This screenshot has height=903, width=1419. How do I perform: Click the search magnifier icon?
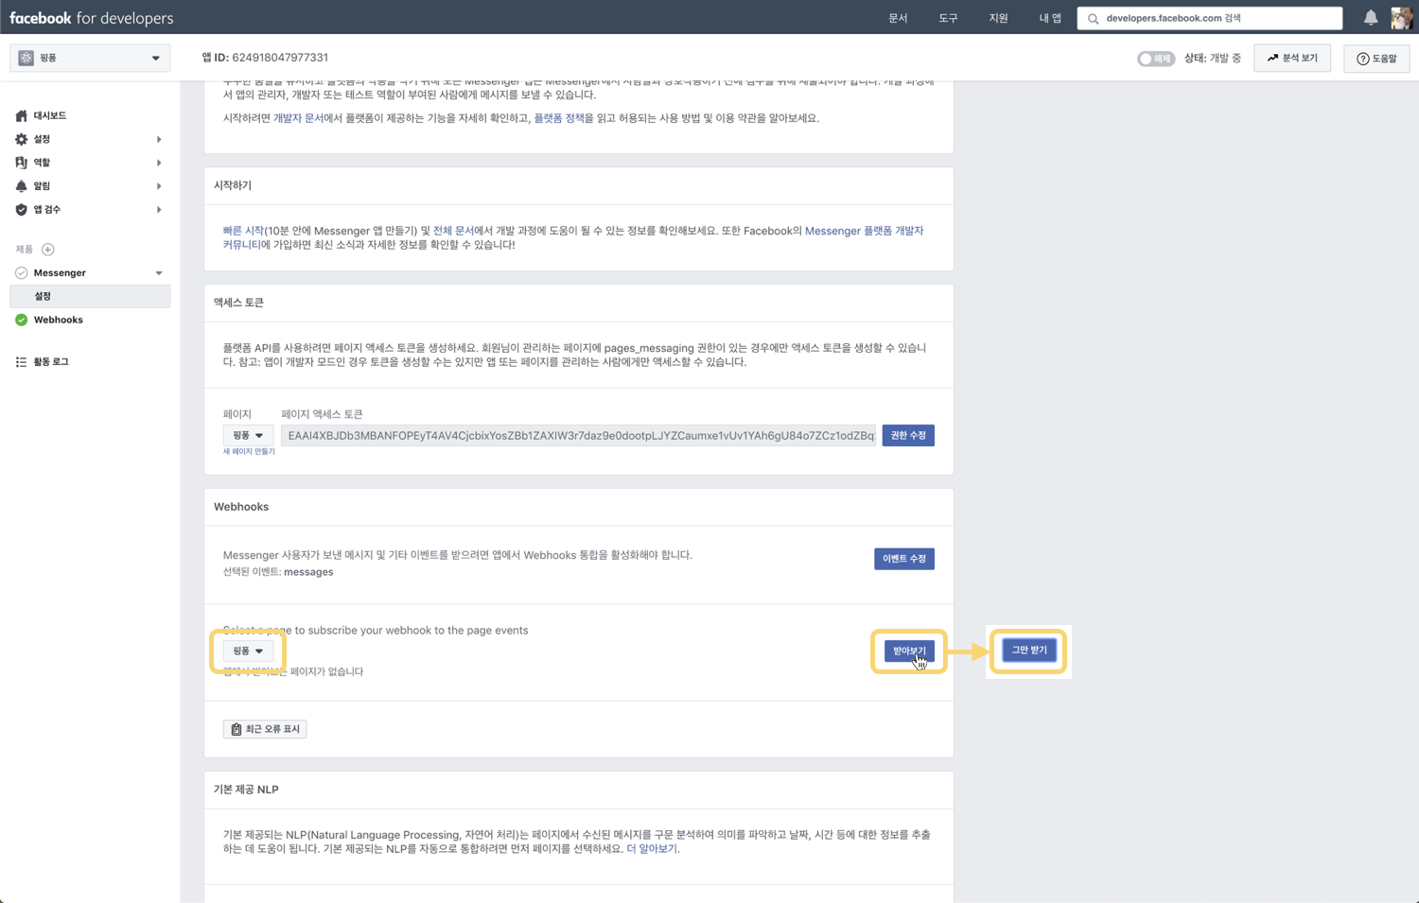1093,18
